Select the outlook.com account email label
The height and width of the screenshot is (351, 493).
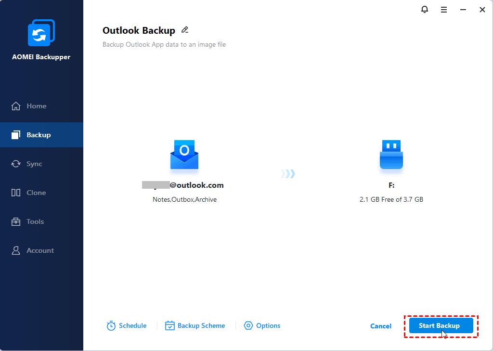click(183, 185)
